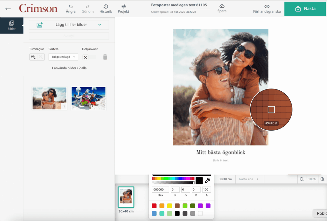Zoom in canvas with the plus magnifier
Screen dimensions: 327x221
tap(323, 179)
